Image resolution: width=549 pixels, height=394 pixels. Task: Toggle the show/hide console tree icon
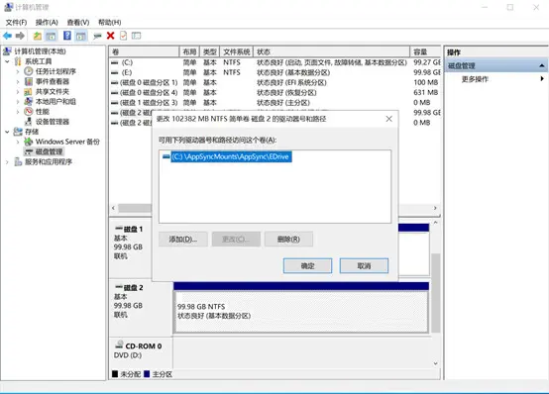[51, 36]
